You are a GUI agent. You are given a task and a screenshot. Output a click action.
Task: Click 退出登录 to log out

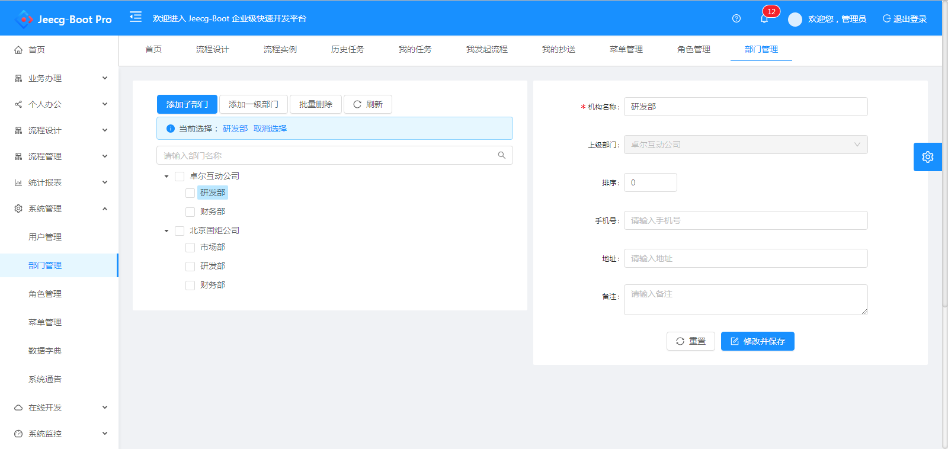click(x=905, y=19)
